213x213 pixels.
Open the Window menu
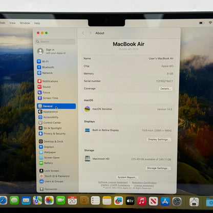(25, 23)
